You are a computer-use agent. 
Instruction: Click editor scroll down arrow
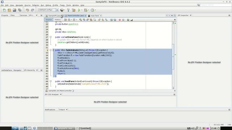pos(173,88)
